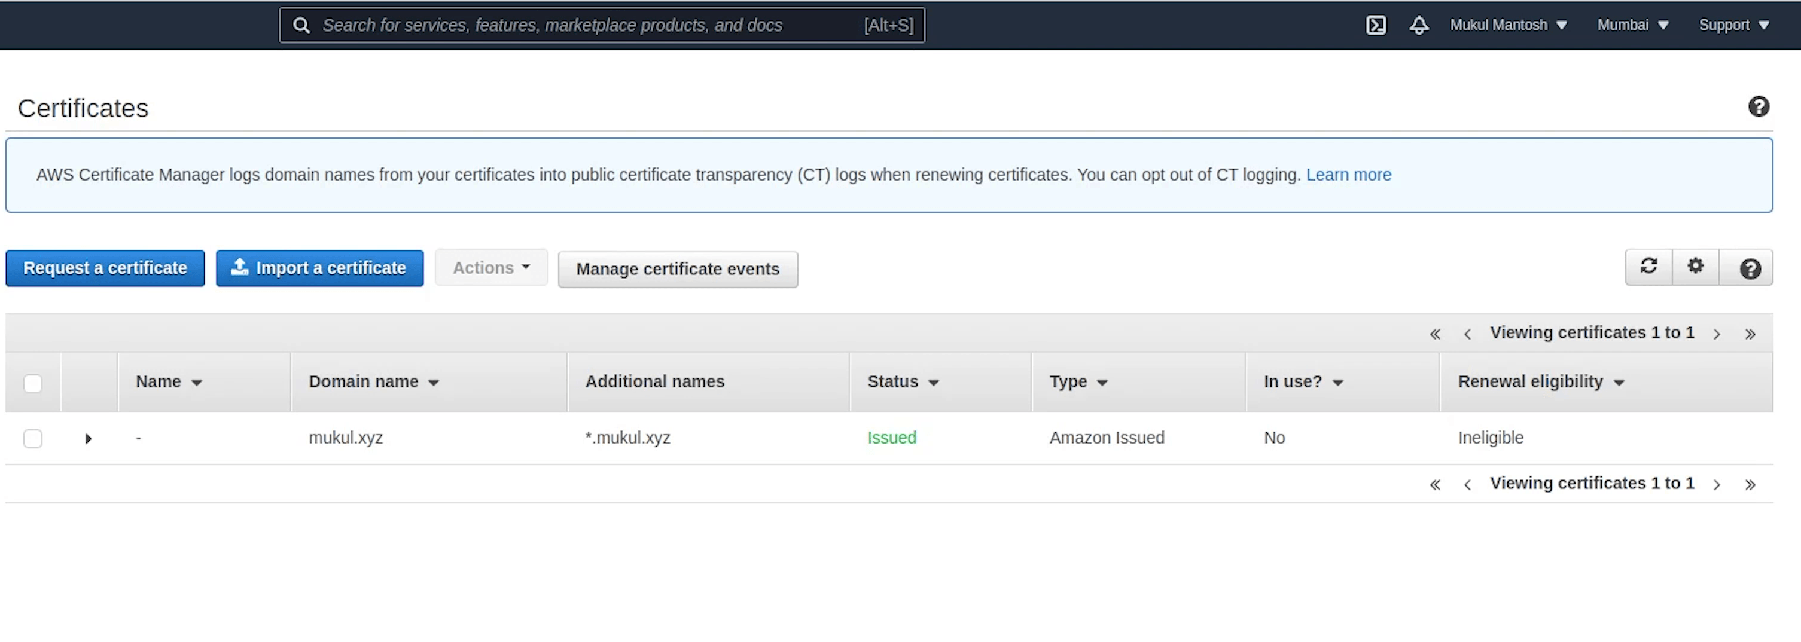Open table settings gear icon
Screen dimensions: 1801x642
1696,267
